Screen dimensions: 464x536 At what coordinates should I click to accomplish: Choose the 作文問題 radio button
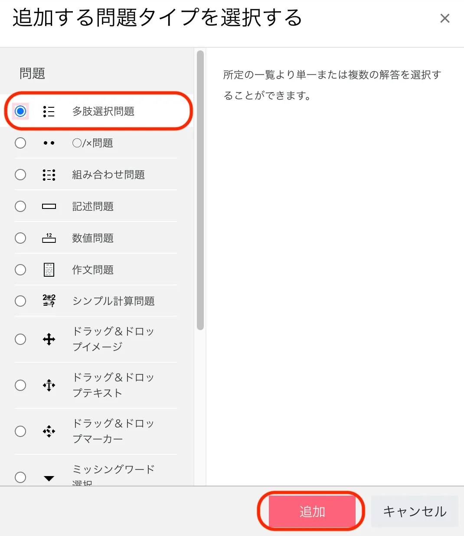(20, 270)
